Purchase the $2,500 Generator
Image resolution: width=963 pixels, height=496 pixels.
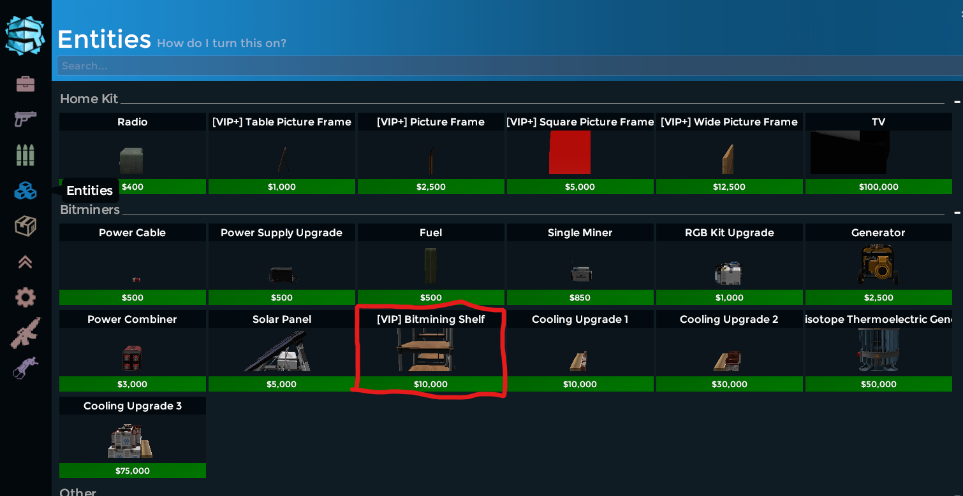pos(879,297)
